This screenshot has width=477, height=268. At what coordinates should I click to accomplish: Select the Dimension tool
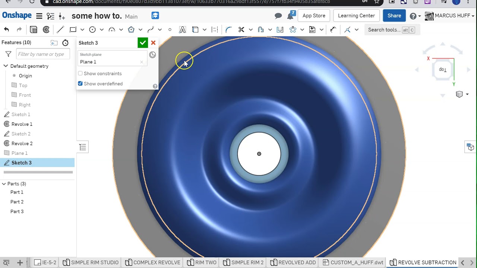coord(333,30)
